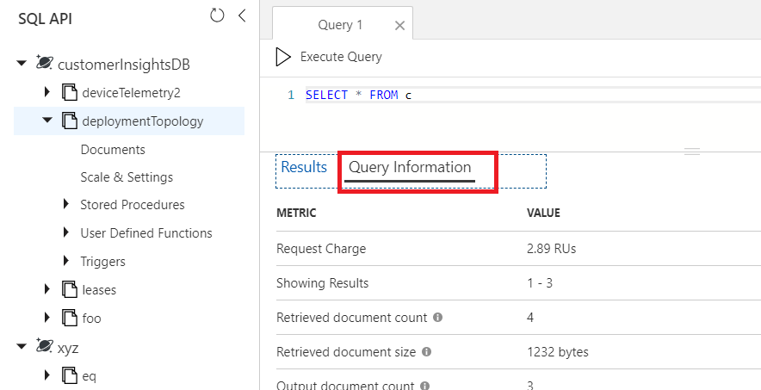Screen dimensions: 761x390
Task: Collapse the xyz database node
Action: point(22,346)
